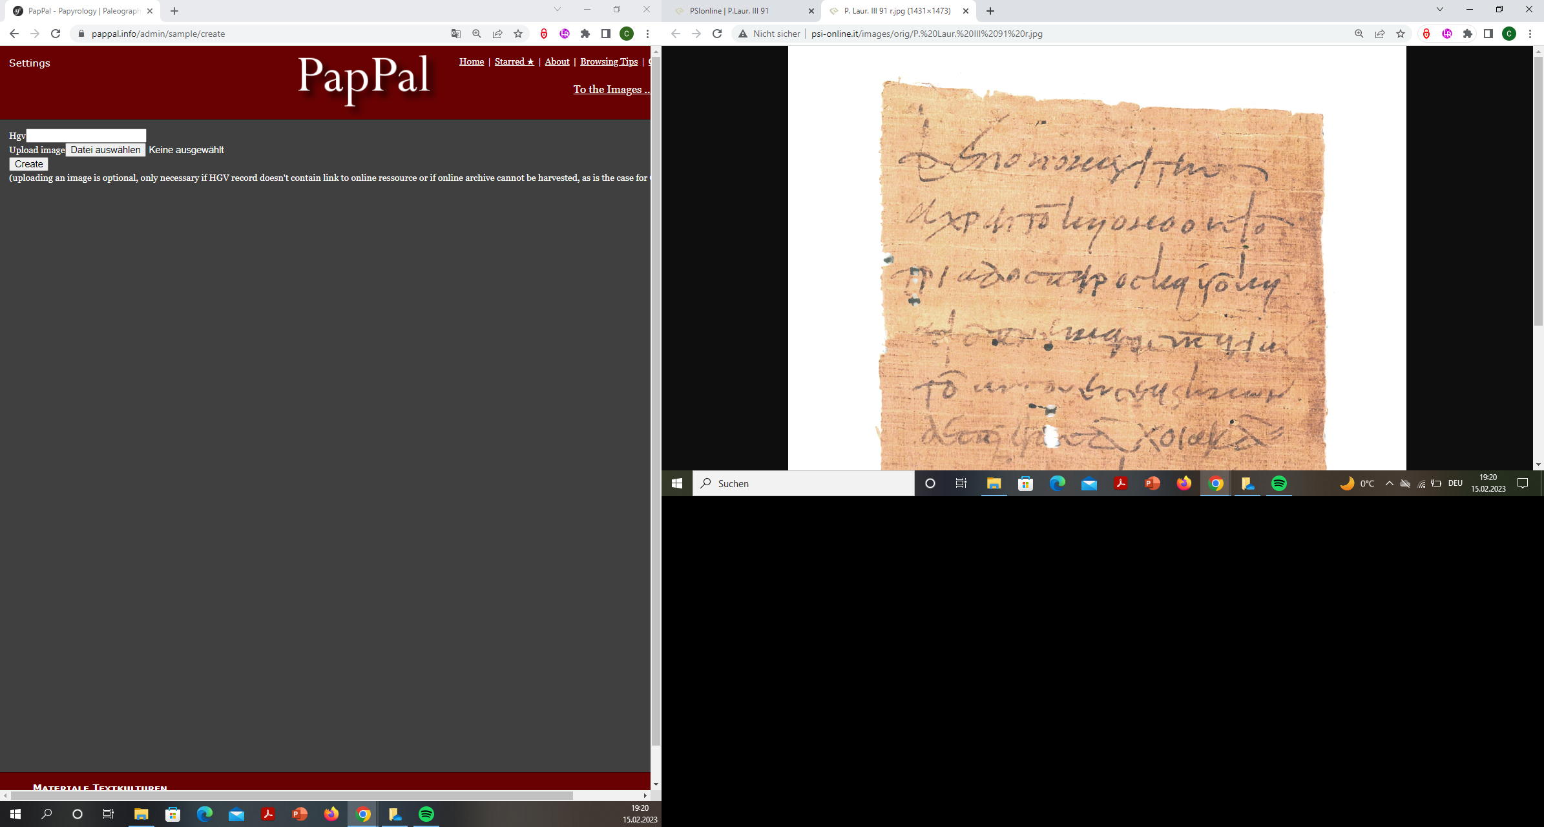Select the P. Laur. III 91 r.jpg tab
This screenshot has height=827, width=1544.
[x=898, y=11]
